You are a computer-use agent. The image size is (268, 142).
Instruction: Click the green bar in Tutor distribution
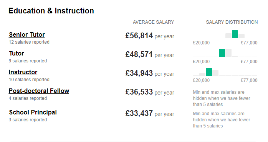click(x=222, y=53)
